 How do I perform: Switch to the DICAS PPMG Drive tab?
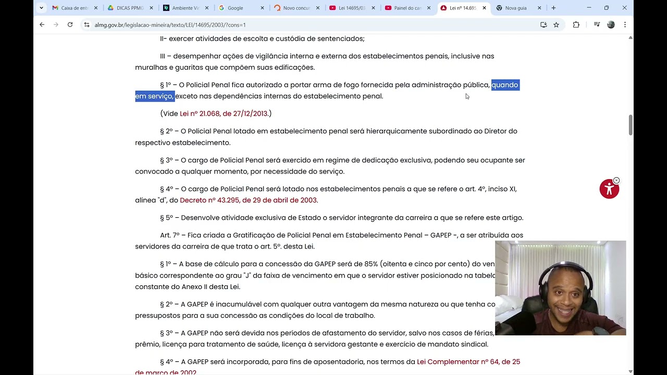(129, 8)
